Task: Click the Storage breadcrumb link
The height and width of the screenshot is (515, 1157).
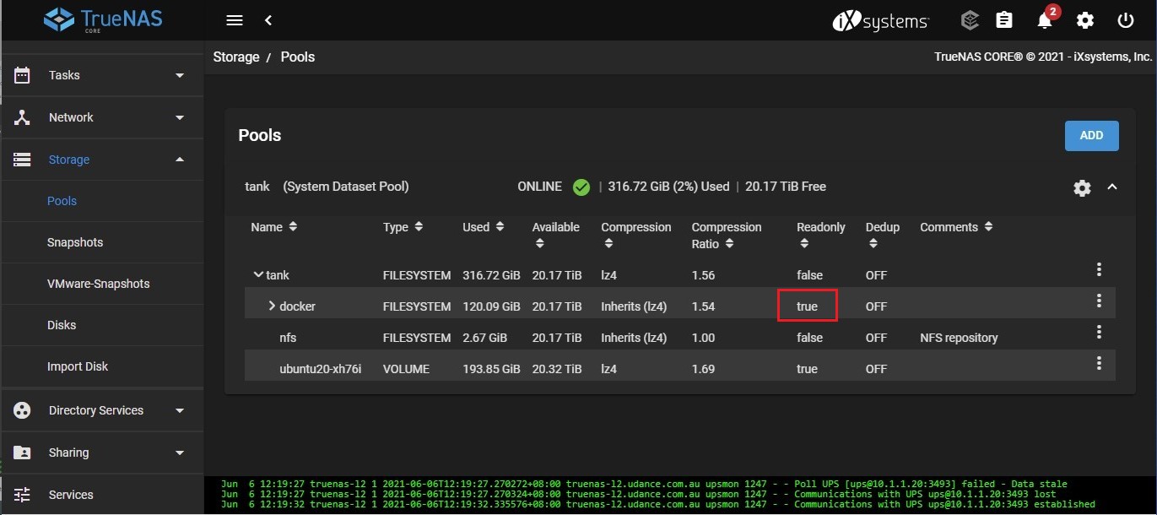Action: pyautogui.click(x=236, y=57)
